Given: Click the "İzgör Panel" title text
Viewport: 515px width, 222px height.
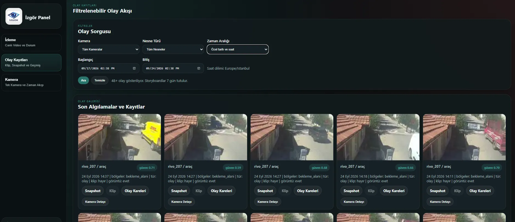Looking at the screenshot, I should (x=38, y=18).
